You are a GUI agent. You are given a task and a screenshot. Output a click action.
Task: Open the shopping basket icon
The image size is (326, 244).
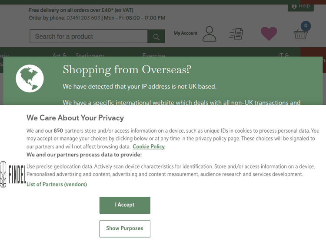coord(300,34)
